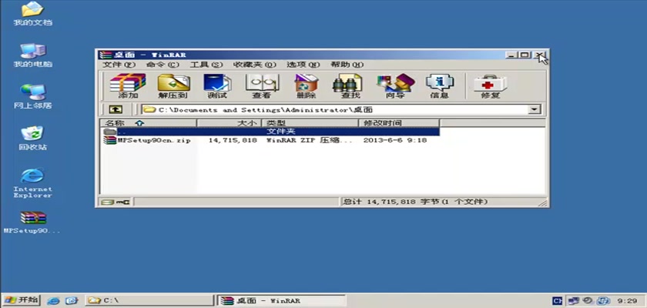The image size is (647, 308).
Task: Open the Favorites (收藏夹) menu
Action: tap(255, 65)
